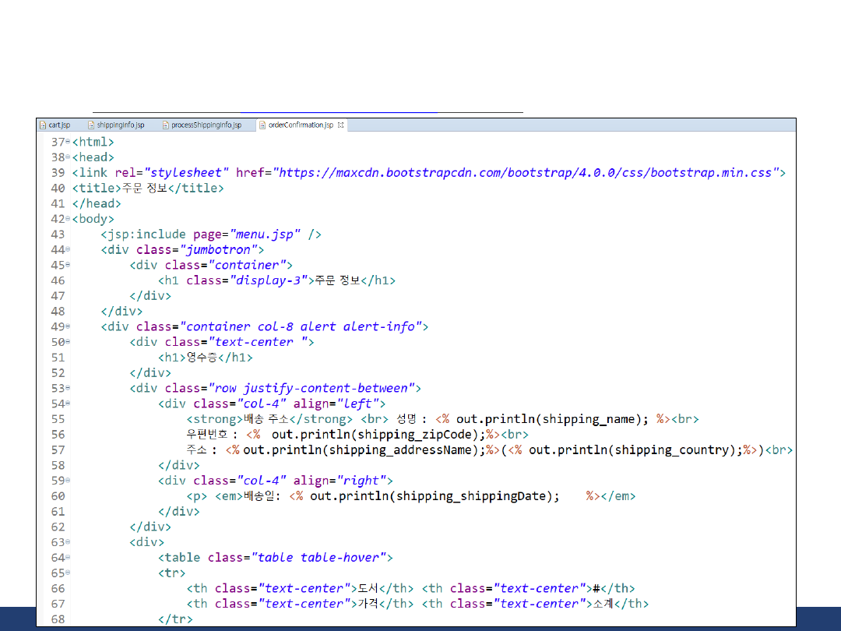Collapse the jumbotron div at line 44

68,249
